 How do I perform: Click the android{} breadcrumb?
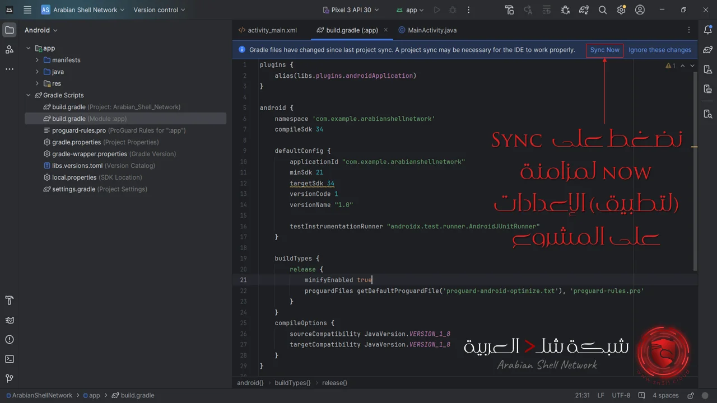coord(250,383)
